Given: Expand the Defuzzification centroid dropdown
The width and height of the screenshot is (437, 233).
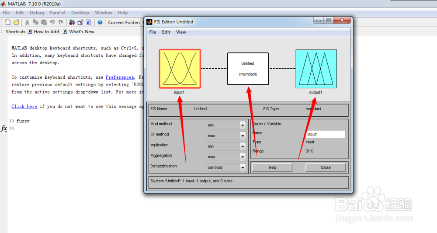Looking at the screenshot, I should [243, 167].
